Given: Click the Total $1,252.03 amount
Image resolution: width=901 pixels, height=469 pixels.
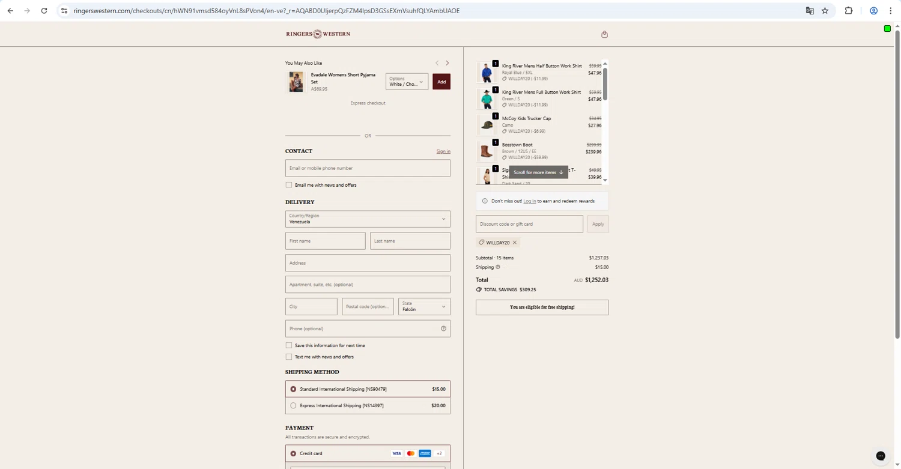Looking at the screenshot, I should pyautogui.click(x=596, y=280).
